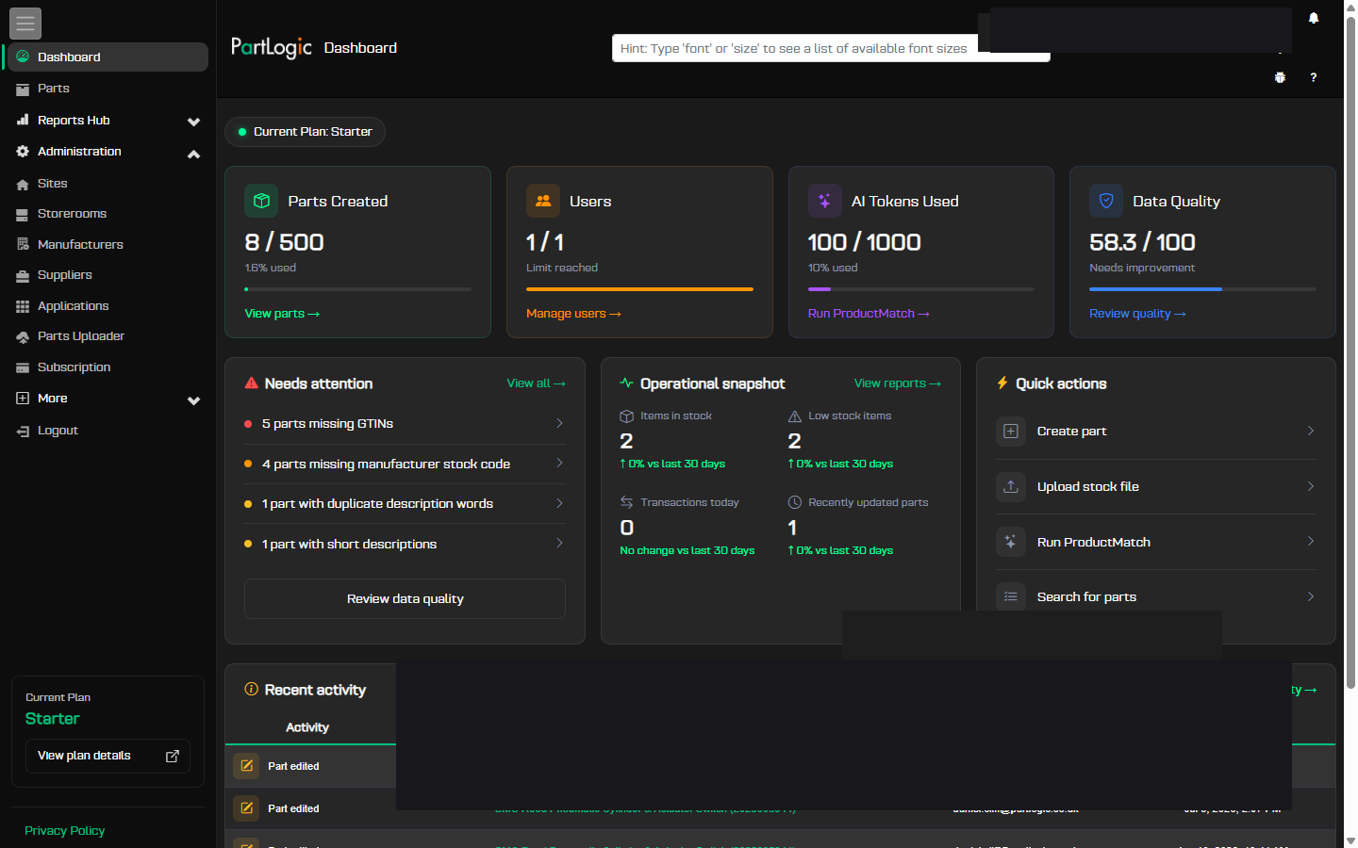This screenshot has height=848, width=1358.
Task: Open the duplicate description words chevron
Action: coord(559,503)
